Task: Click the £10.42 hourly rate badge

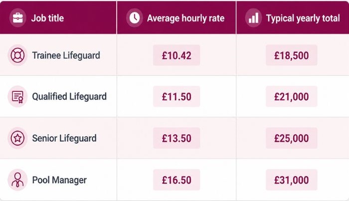Action: (x=176, y=55)
